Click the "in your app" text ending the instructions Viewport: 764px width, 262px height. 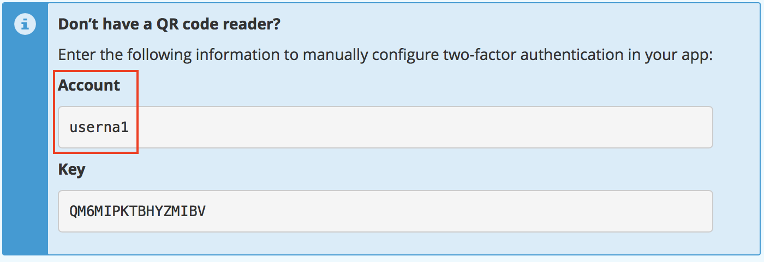coord(676,55)
